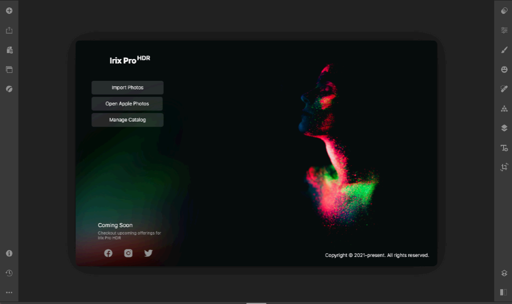Open the adjustments sliders panel icon
Viewport: 512px width, 304px height.
point(504,30)
